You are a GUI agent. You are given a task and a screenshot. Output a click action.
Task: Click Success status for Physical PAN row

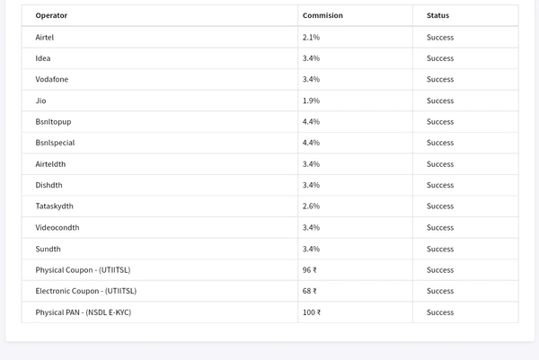pos(440,312)
